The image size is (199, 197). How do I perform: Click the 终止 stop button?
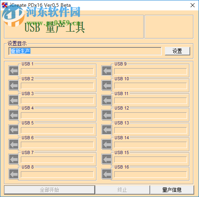pos(123,190)
